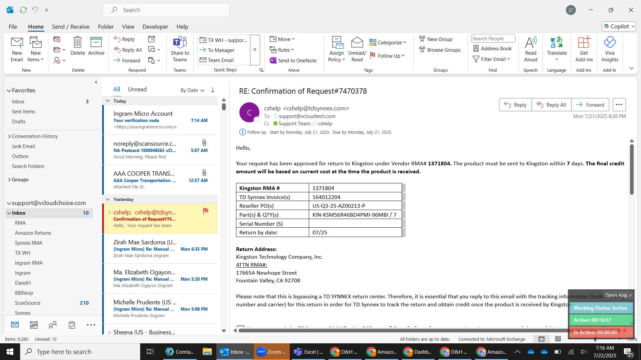641x360 pixels.
Task: Click the Search People field
Action: coord(493,38)
